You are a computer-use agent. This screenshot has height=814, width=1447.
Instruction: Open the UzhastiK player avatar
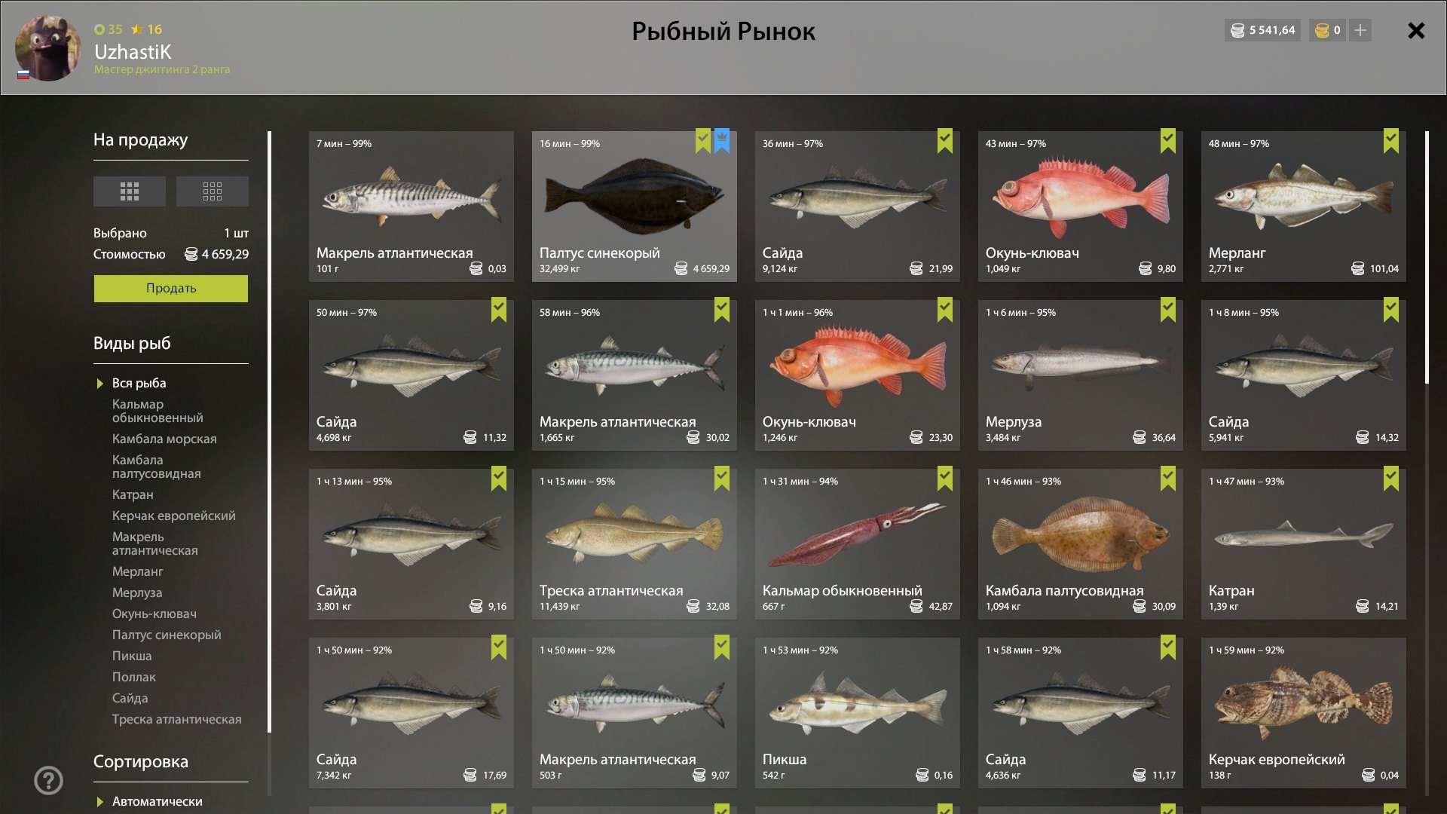coord(47,48)
